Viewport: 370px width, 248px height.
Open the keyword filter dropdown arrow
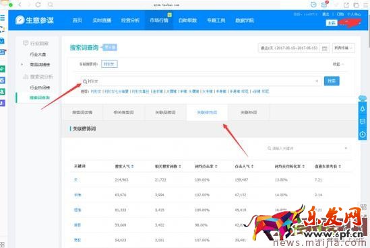pos(346,149)
